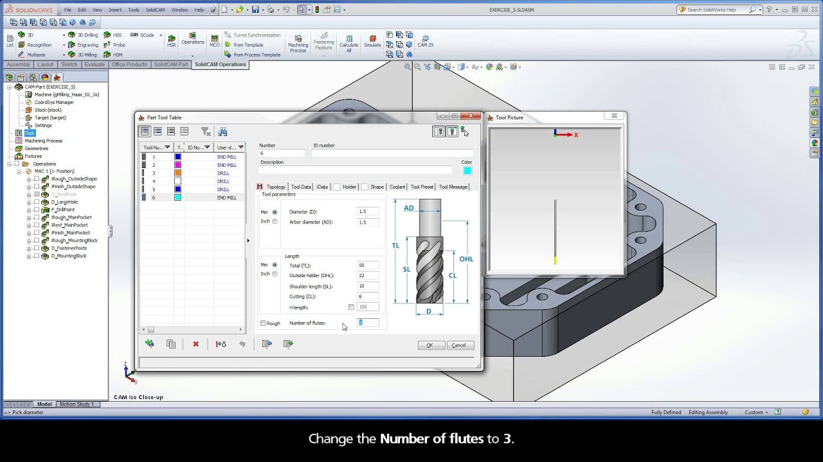Click the Add tool icon in Part Tool Table

pos(150,344)
